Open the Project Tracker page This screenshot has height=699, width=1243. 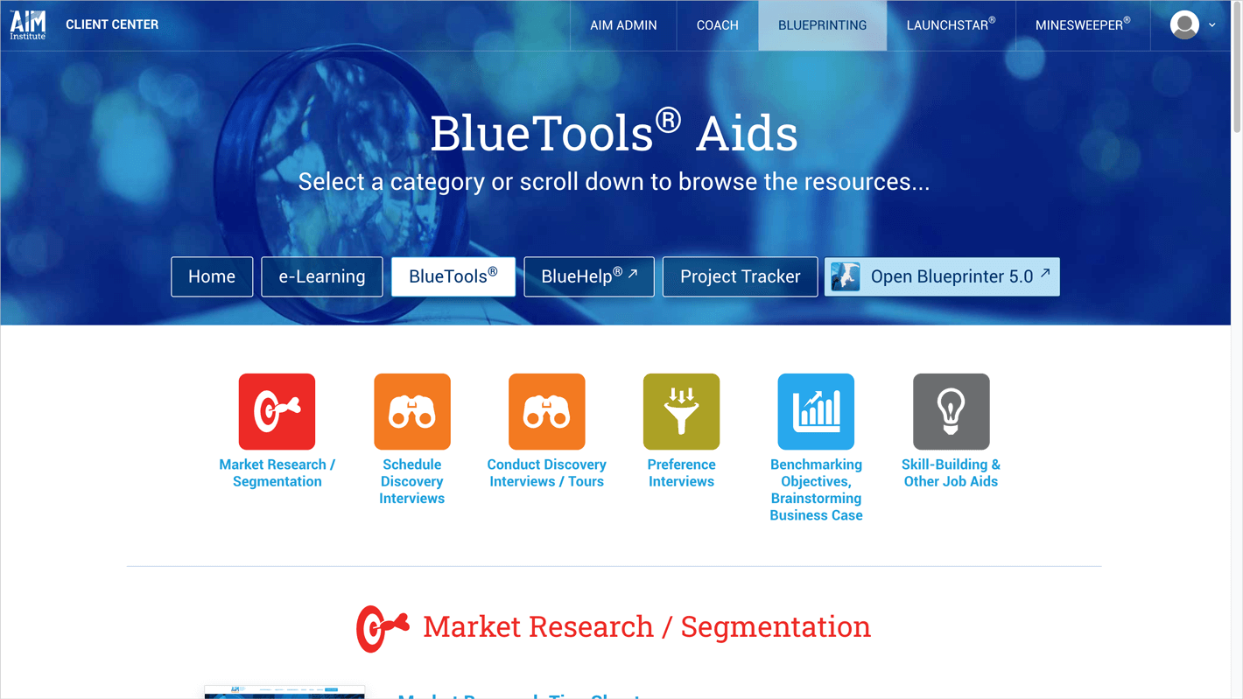click(741, 276)
